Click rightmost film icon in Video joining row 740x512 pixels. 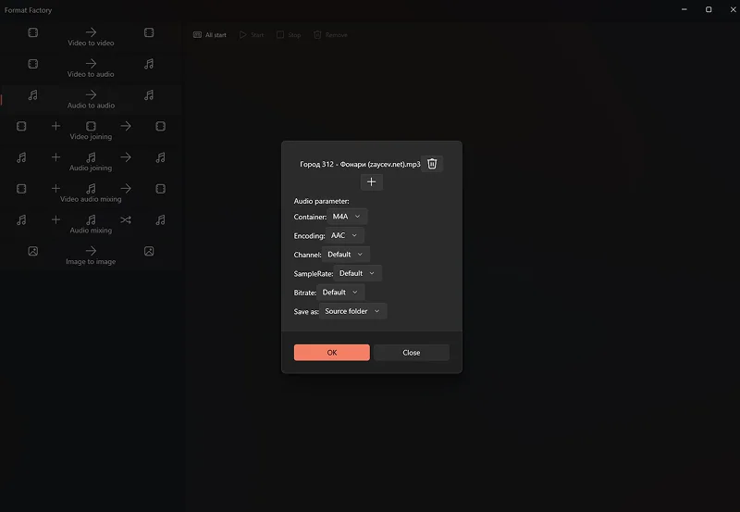[x=160, y=126]
